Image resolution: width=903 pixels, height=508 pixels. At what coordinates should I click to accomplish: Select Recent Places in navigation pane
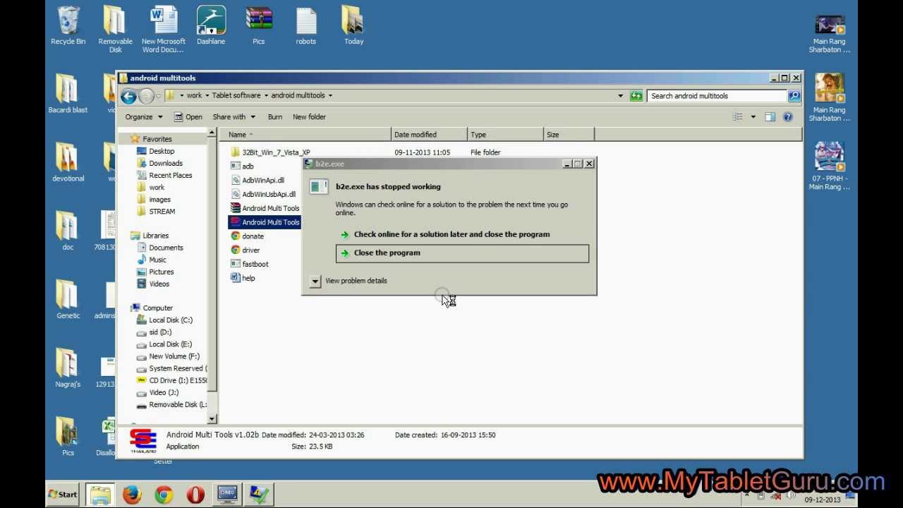170,176
